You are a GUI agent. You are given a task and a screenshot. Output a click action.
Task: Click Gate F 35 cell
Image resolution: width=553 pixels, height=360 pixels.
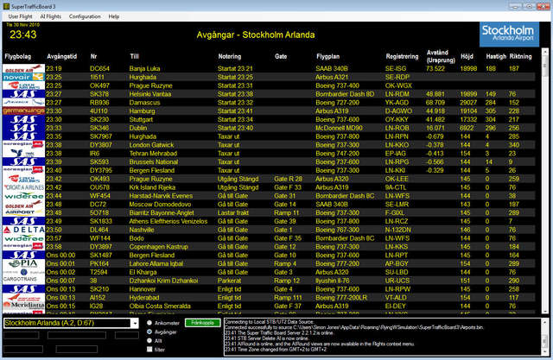click(288, 238)
